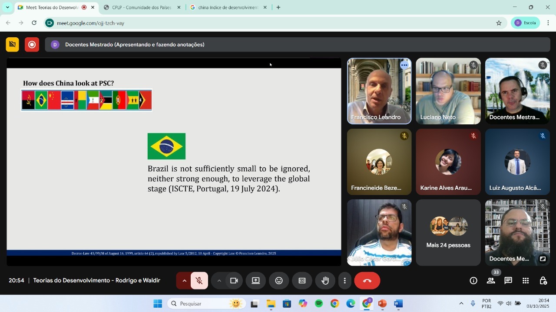Click the Mais 24 pessoas tile

coord(448,233)
